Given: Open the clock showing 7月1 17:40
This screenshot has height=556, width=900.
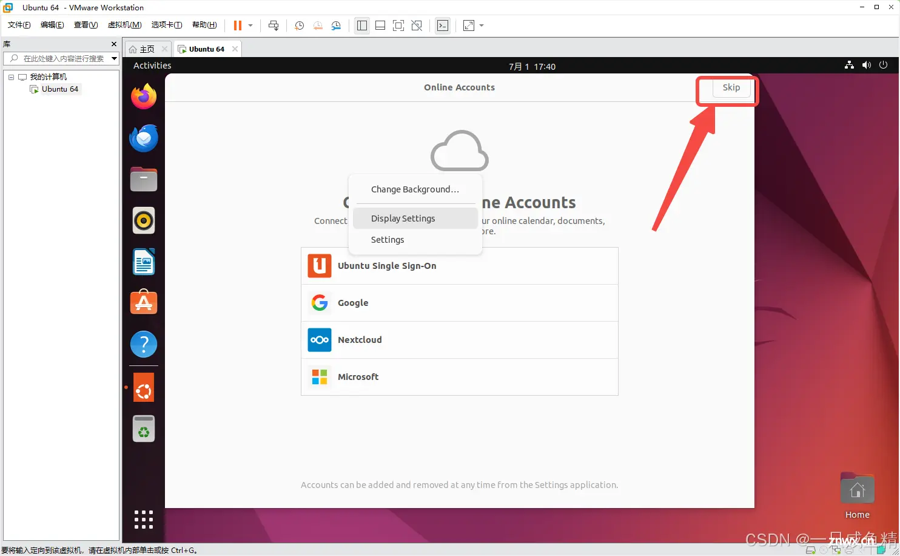Looking at the screenshot, I should coord(532,66).
